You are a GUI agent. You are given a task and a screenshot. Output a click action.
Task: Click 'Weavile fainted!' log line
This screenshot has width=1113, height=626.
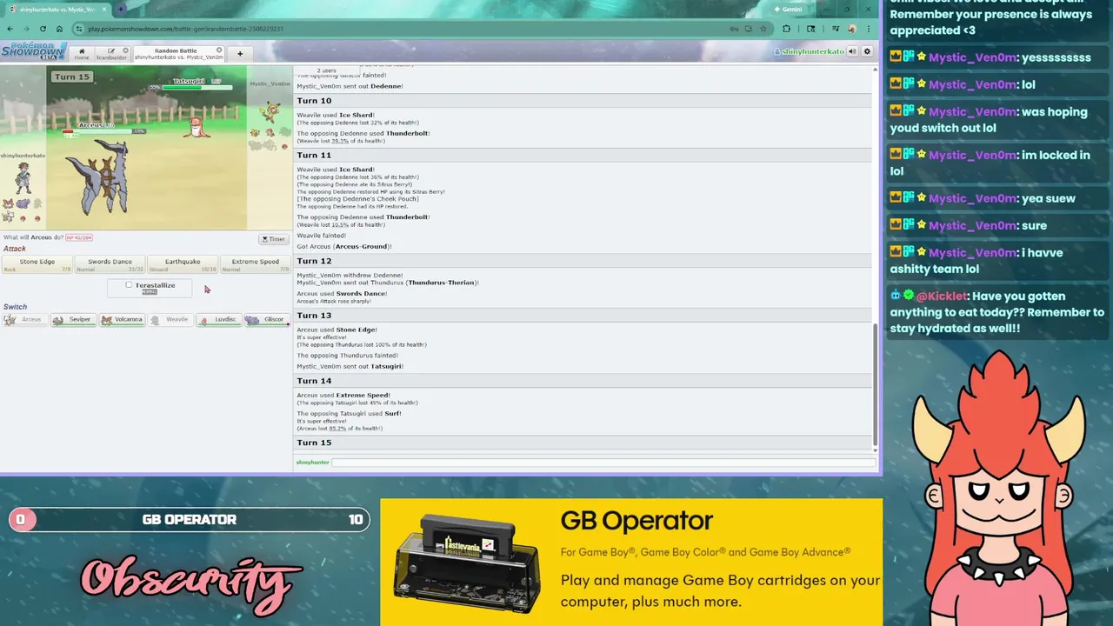(321, 236)
